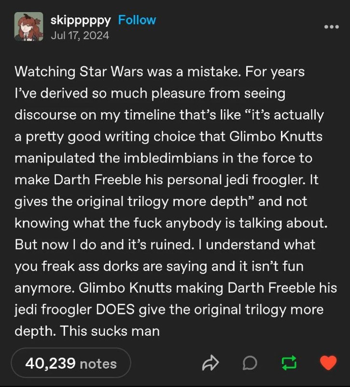Click the share arrow icon
The height and width of the screenshot is (387, 350).
coord(210,363)
